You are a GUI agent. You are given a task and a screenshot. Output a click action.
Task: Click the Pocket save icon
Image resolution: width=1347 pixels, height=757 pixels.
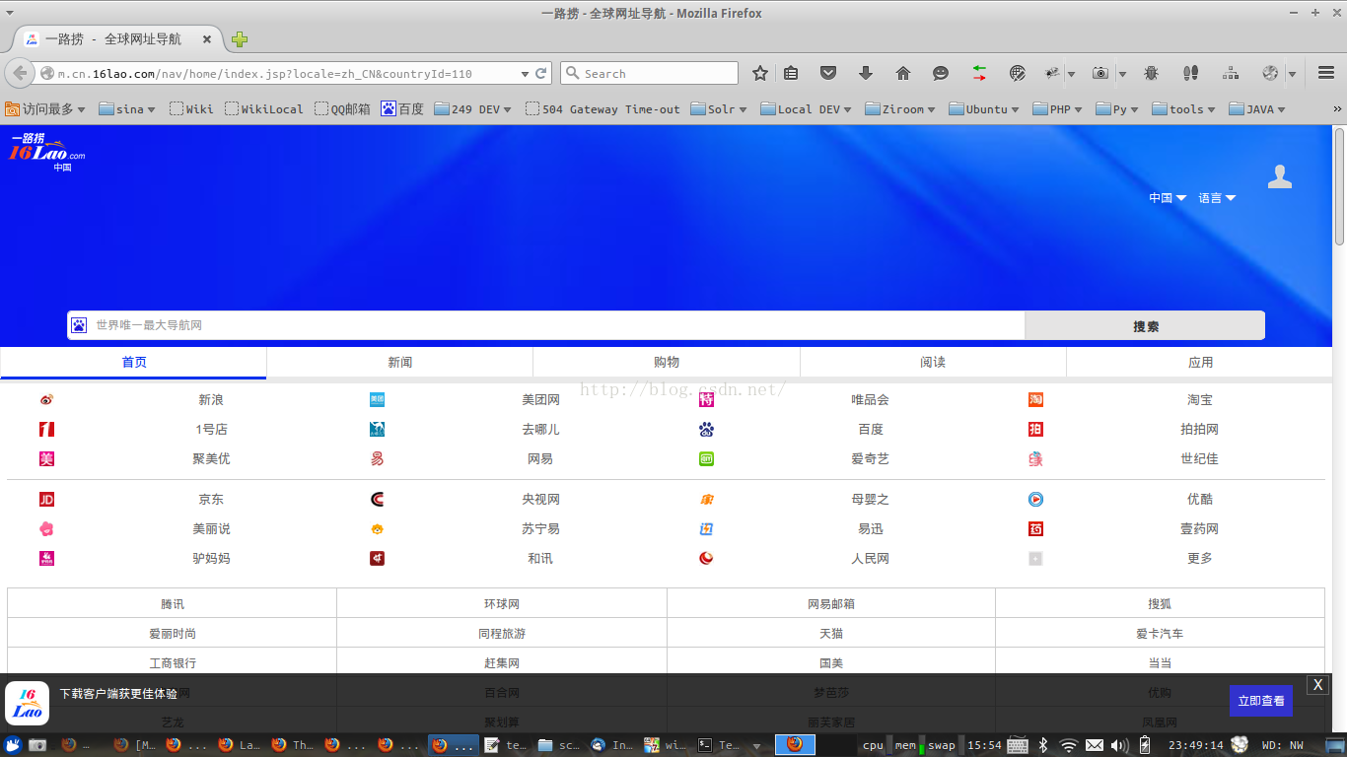(x=828, y=73)
